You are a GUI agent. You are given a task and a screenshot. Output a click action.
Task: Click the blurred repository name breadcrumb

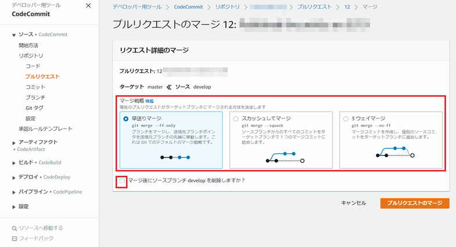coord(268,7)
